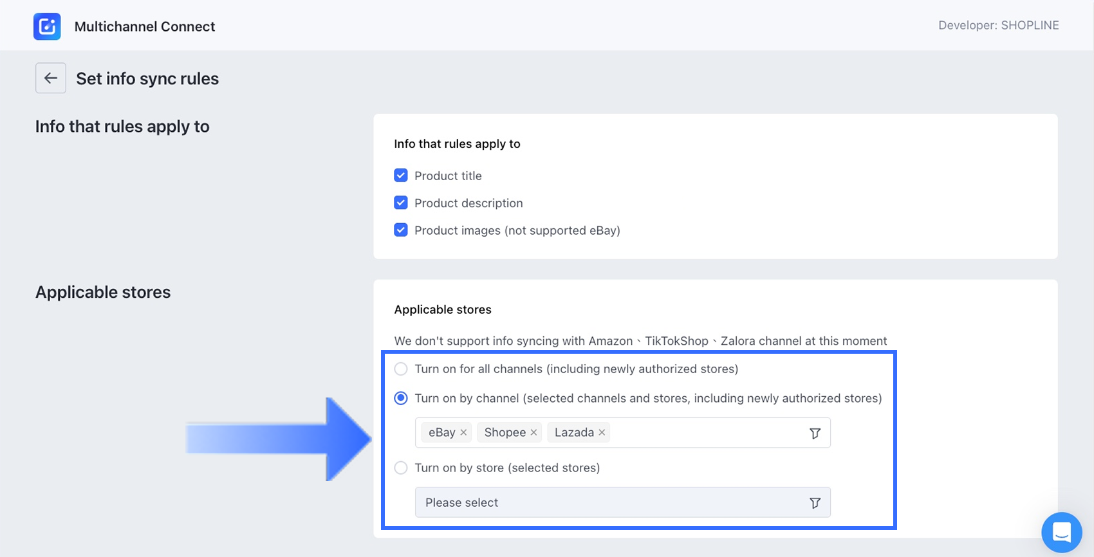Viewport: 1094px width, 557px height.
Task: Click the Multichannel Connect title
Action: click(145, 27)
